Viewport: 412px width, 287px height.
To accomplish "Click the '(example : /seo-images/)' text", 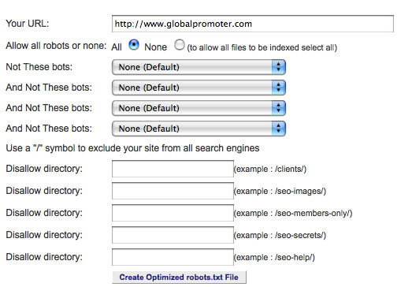I will (280, 191).
